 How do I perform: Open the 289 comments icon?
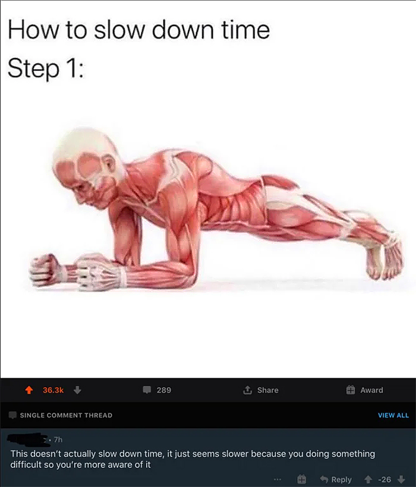pyautogui.click(x=147, y=390)
